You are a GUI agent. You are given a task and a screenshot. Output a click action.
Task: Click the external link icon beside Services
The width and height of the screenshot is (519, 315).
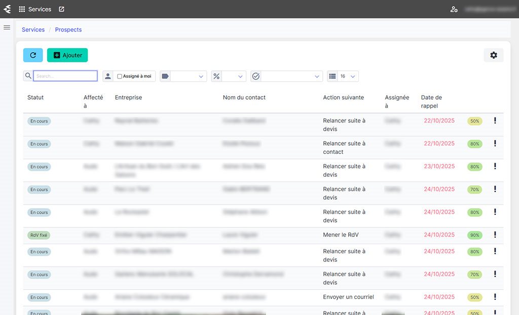tap(61, 9)
